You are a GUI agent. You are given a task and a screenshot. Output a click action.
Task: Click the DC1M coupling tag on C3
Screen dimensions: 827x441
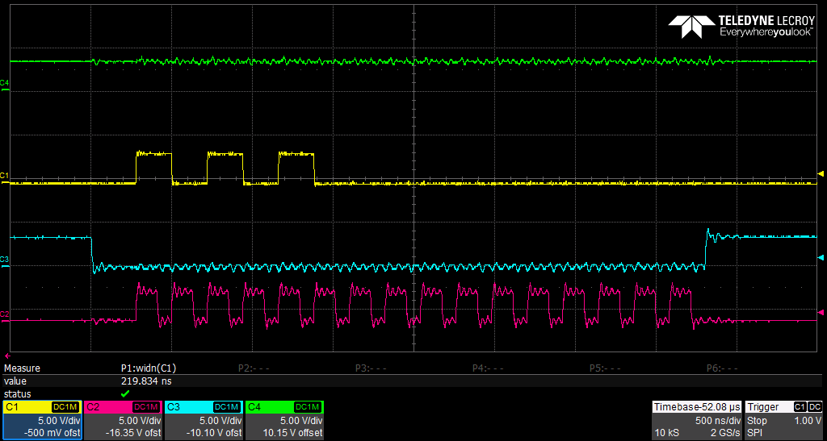coord(227,407)
